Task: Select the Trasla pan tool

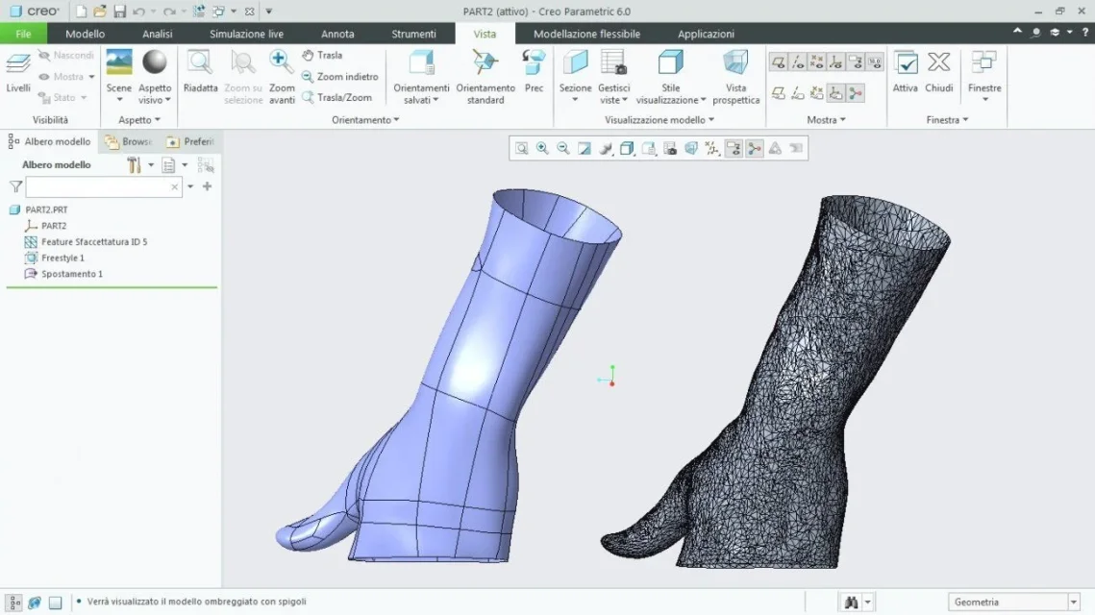Action: tap(322, 55)
